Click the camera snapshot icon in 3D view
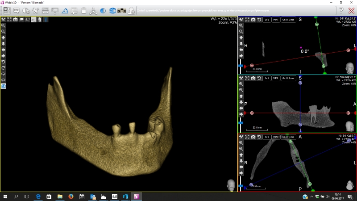This screenshot has height=201, width=357. click(x=16, y=20)
